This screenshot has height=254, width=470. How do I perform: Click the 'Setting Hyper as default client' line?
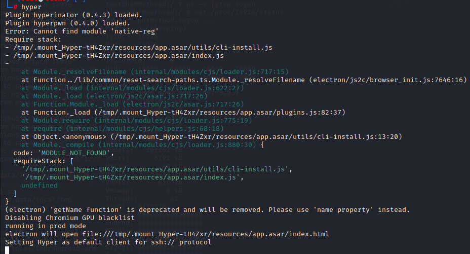coord(108,242)
